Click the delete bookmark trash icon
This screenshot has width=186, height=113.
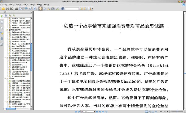pyautogui.click(x=6, y=15)
